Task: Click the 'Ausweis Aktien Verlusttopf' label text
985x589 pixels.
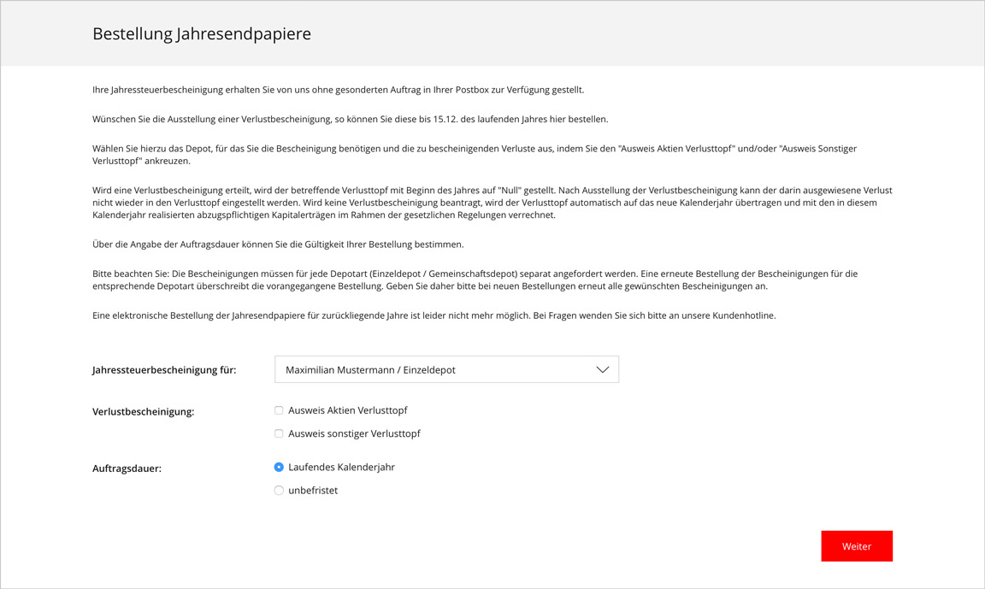Action: [x=347, y=410]
